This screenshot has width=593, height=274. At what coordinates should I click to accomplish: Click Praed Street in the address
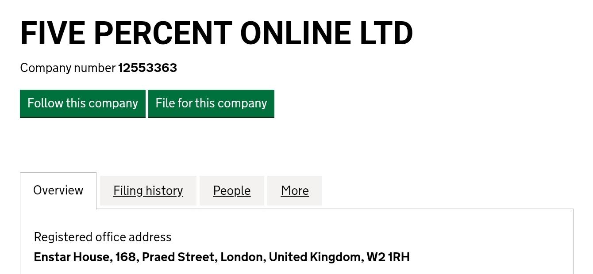point(179,257)
